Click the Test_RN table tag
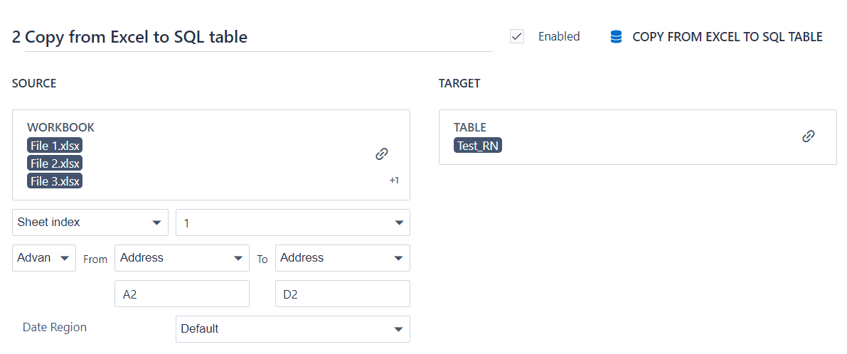This screenshot has width=847, height=354. coord(478,146)
